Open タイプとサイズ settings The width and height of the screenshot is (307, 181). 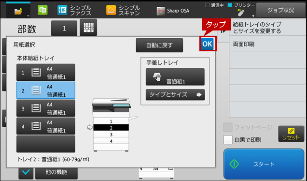click(x=175, y=95)
